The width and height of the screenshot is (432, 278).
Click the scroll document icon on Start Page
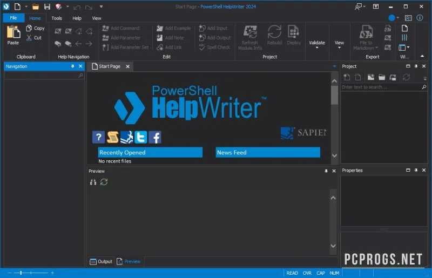click(113, 137)
